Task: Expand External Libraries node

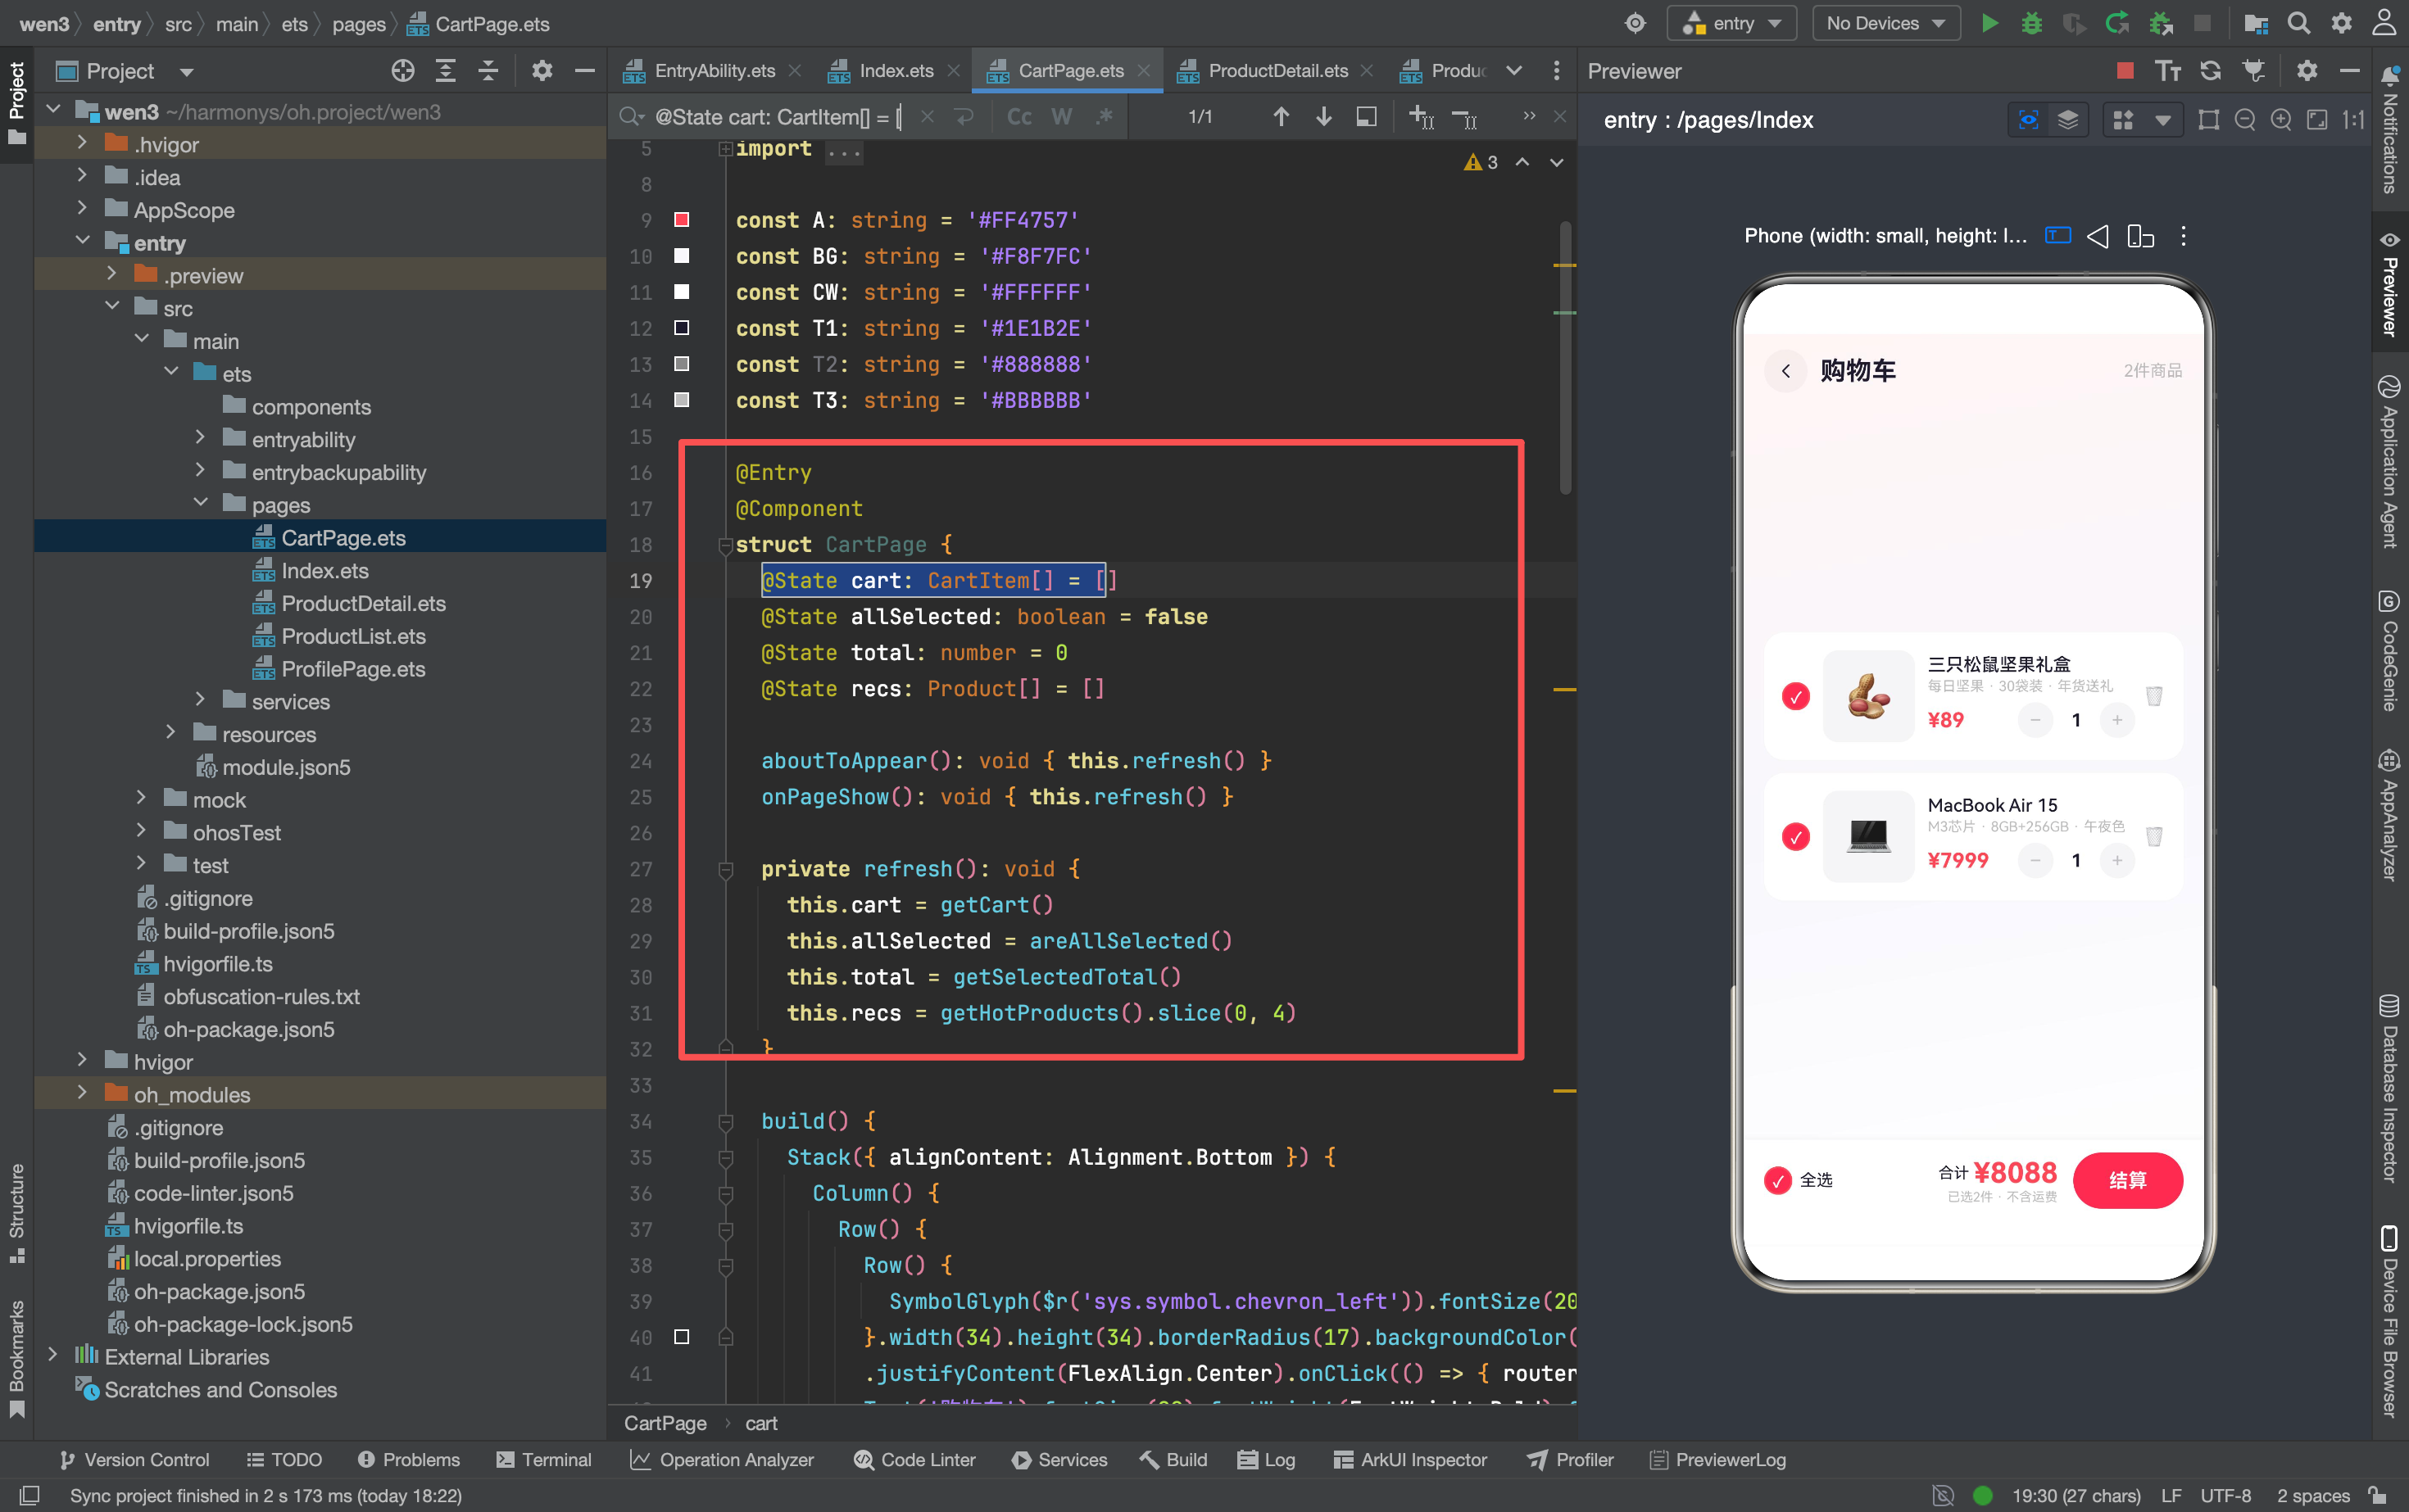Action: tap(53, 1356)
